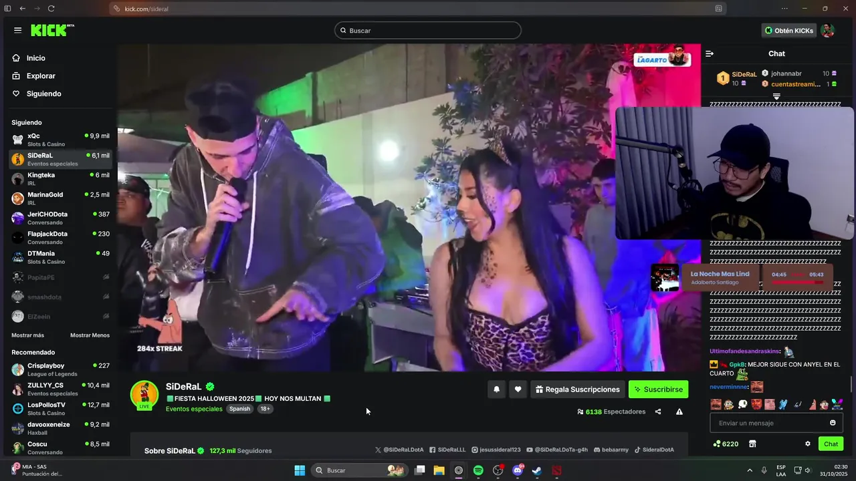856x481 pixels.
Task: Open the TikTok SideralDotA link
Action: point(654,450)
